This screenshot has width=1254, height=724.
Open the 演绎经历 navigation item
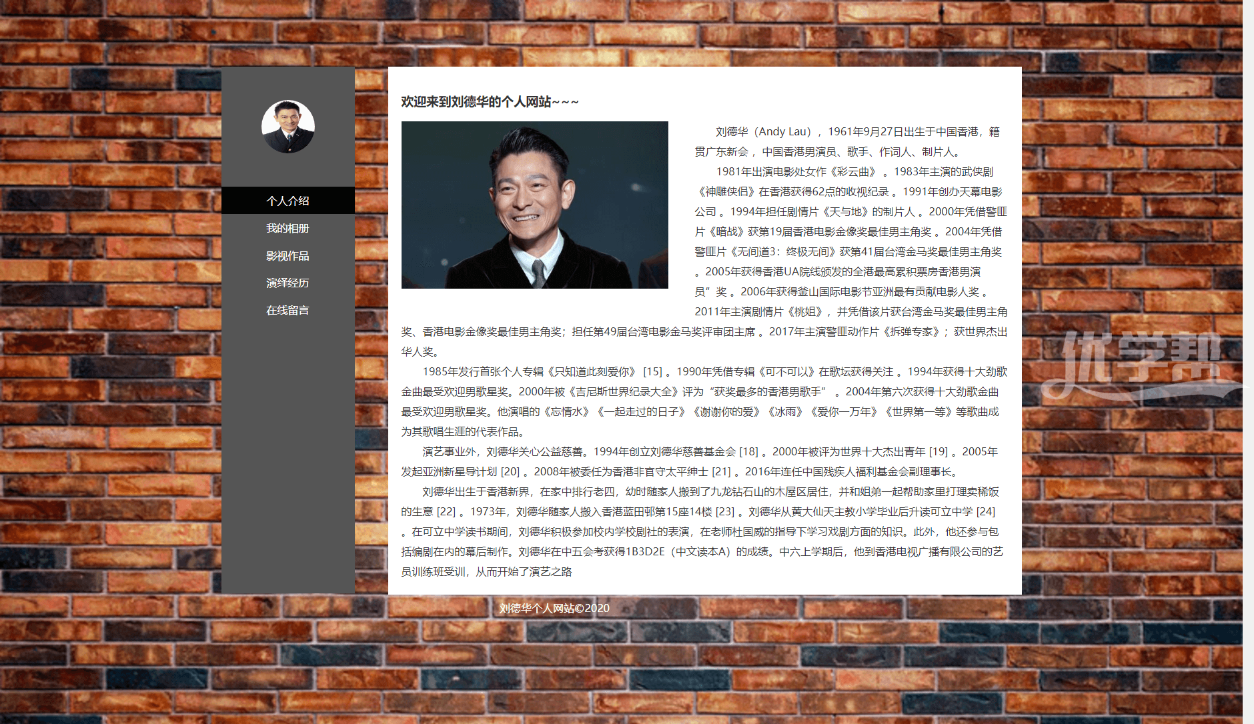(287, 283)
